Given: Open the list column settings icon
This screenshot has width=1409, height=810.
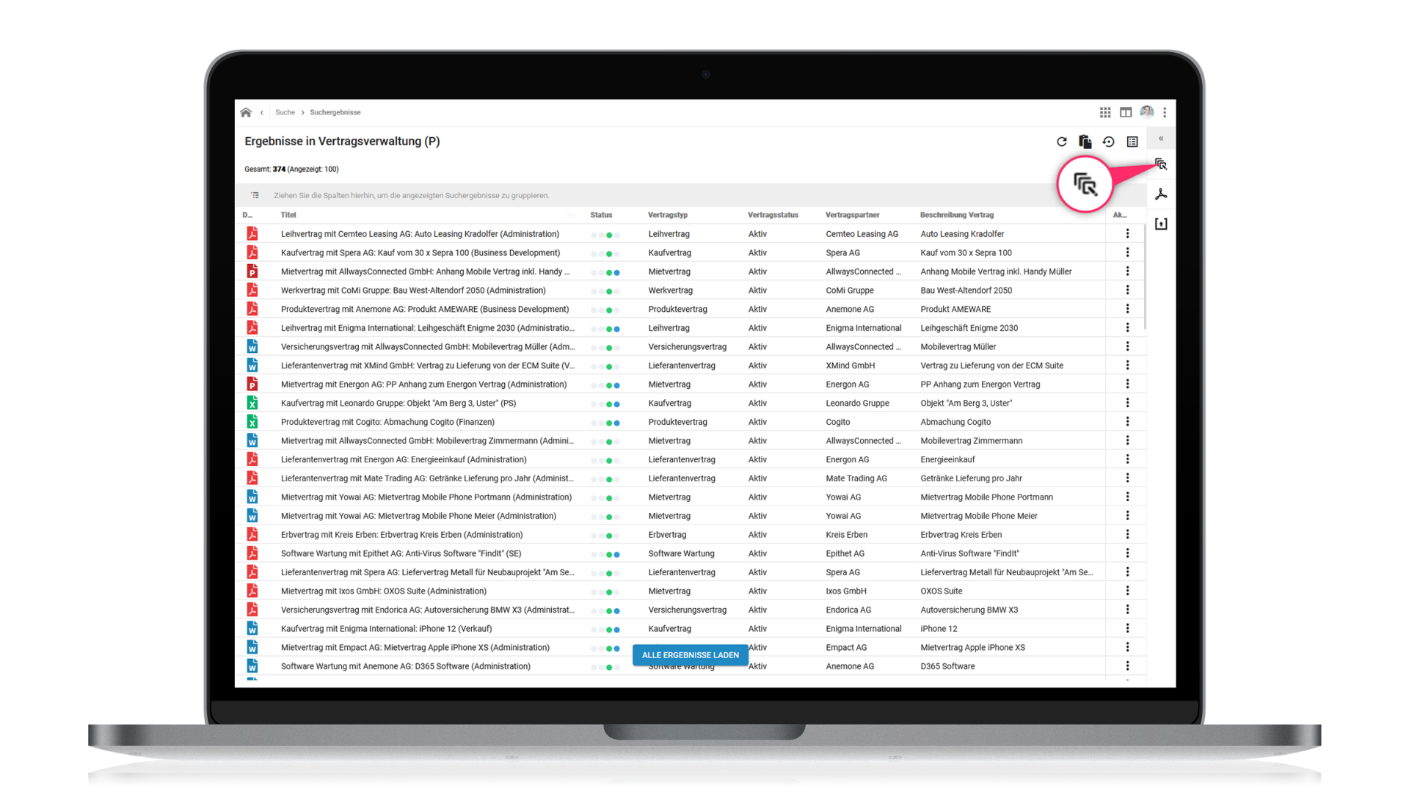Looking at the screenshot, I should tap(1132, 142).
